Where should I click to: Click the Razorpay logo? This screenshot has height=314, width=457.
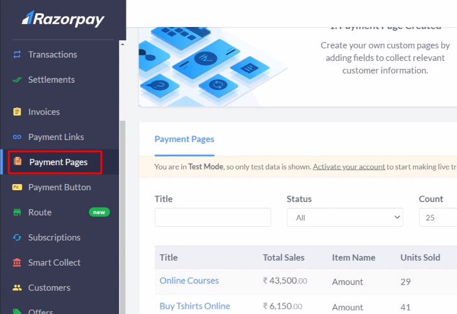(63, 19)
